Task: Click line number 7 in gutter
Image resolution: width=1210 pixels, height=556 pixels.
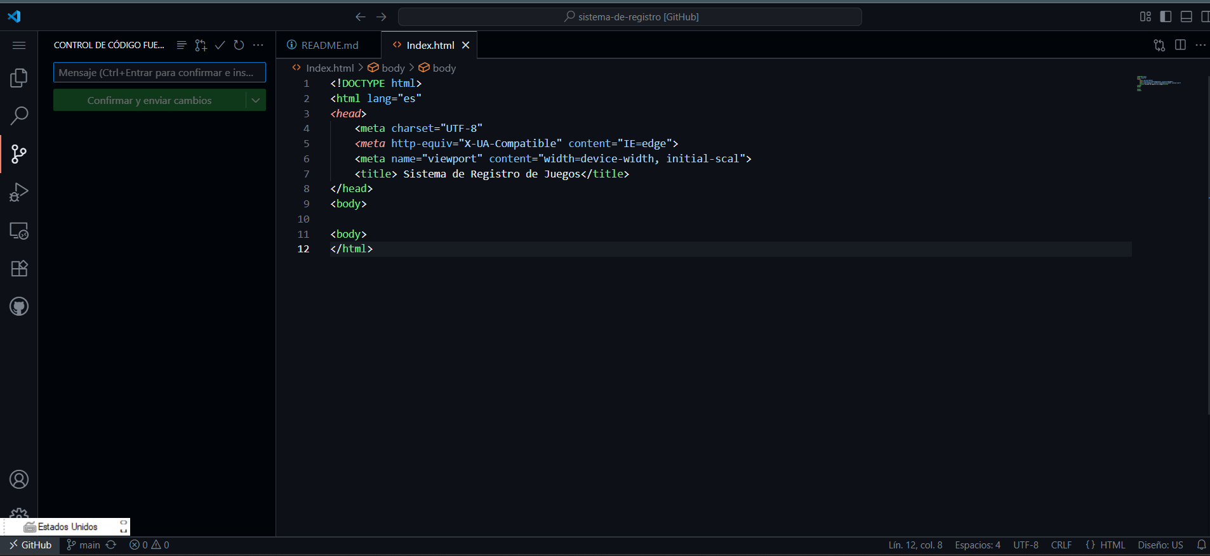Action: point(307,174)
